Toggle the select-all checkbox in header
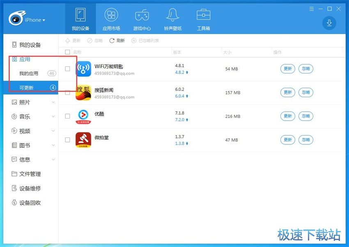 [67, 52]
